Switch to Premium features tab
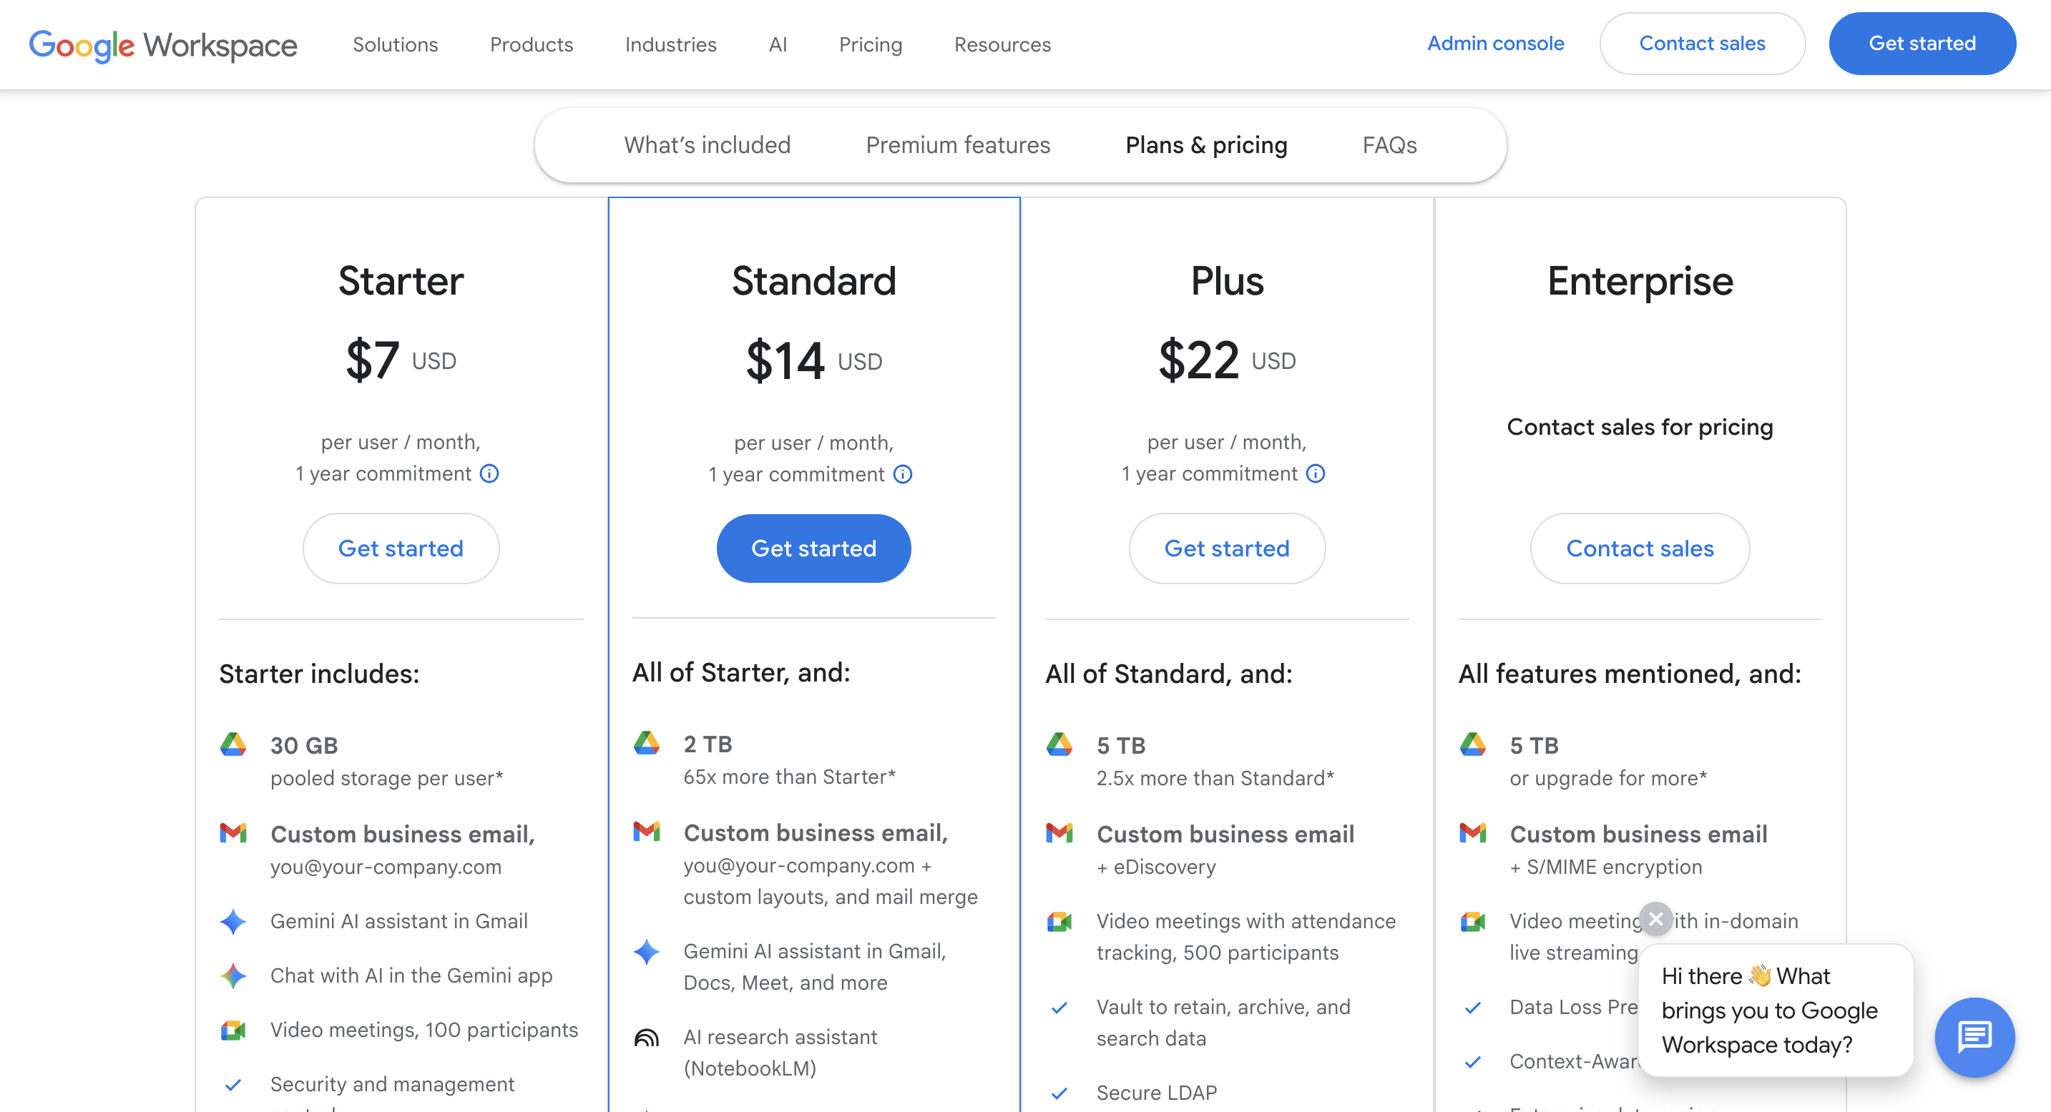 tap(958, 145)
